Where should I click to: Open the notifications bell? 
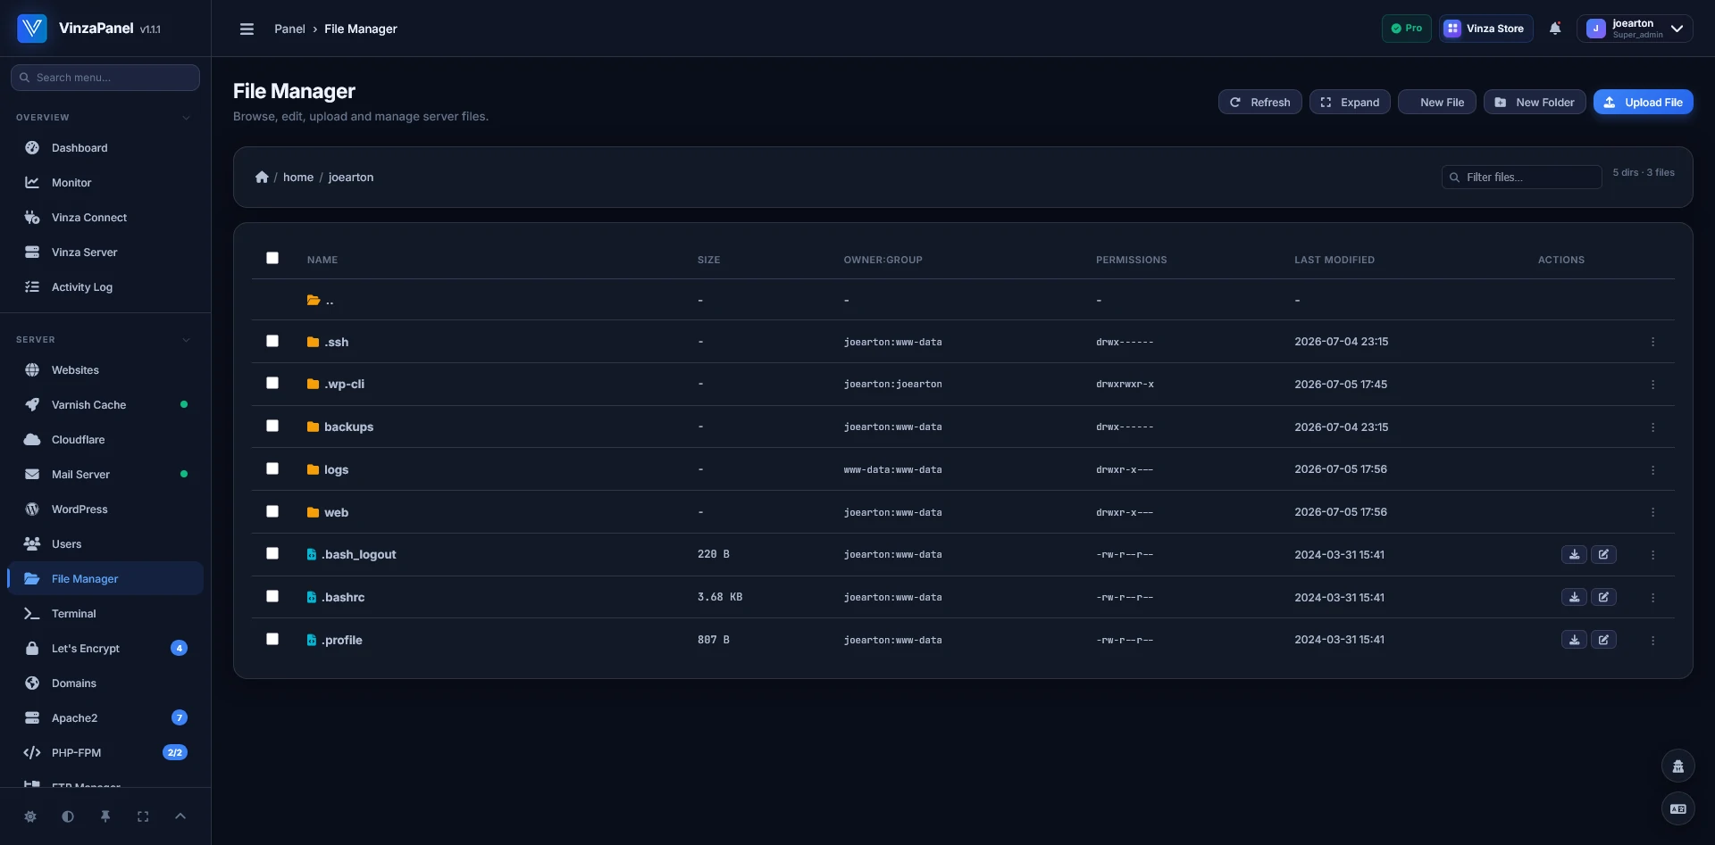[x=1555, y=29]
